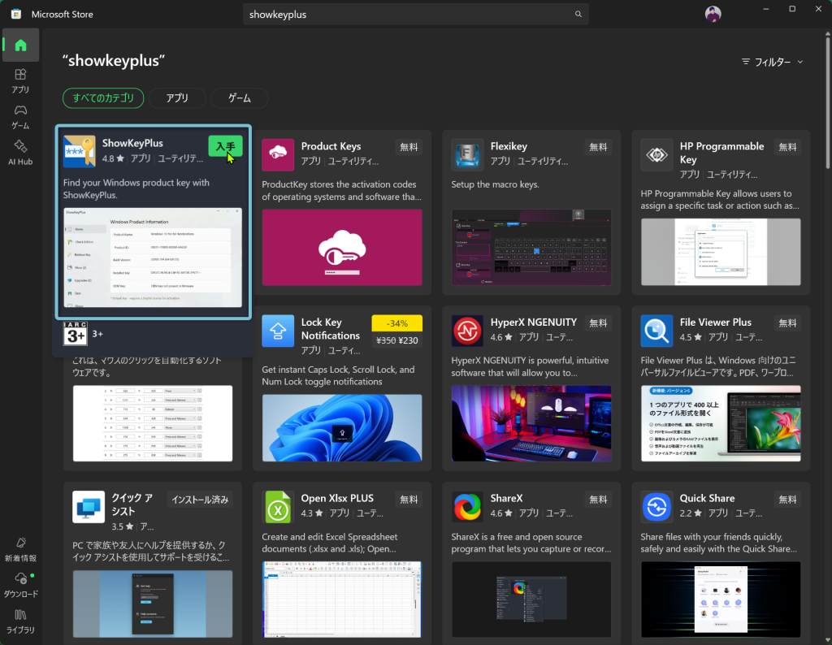The height and width of the screenshot is (645, 832).
Task: Click the HP Programmable Key app icon
Action: (656, 155)
